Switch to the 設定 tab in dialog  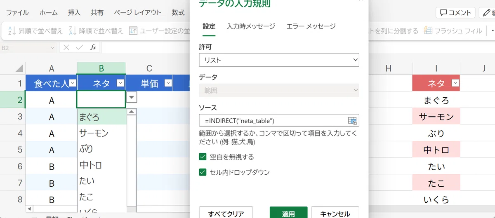209,26
